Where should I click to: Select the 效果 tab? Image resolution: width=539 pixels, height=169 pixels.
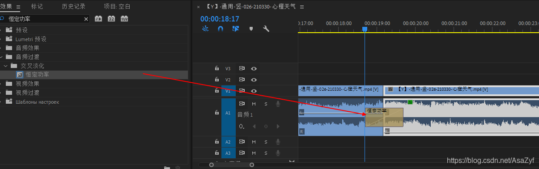click(x=6, y=7)
